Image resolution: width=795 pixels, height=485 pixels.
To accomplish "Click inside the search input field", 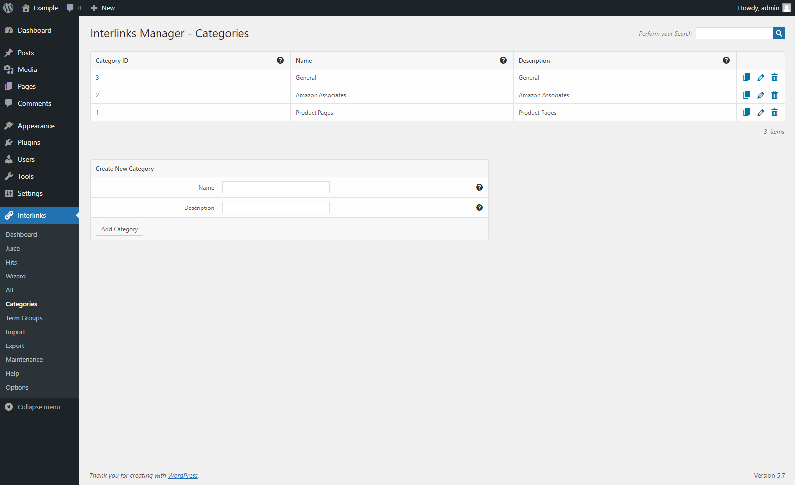I will click(734, 33).
